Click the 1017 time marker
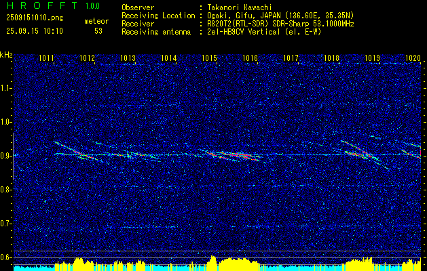Screen dimensions: 427x271 pyautogui.click(x=291, y=58)
